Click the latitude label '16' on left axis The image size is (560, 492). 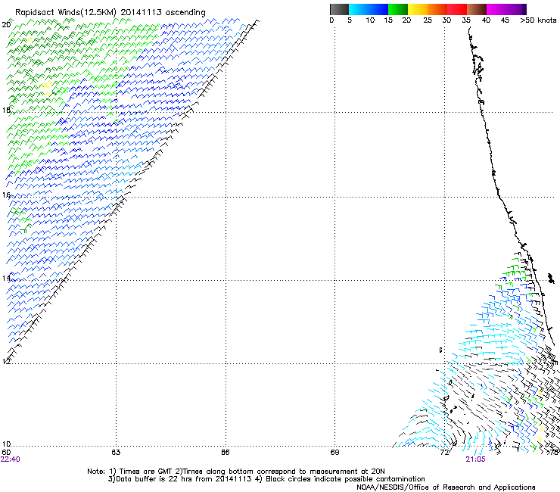pos(6,195)
